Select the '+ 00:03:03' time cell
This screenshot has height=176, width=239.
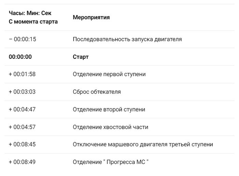click(22, 92)
